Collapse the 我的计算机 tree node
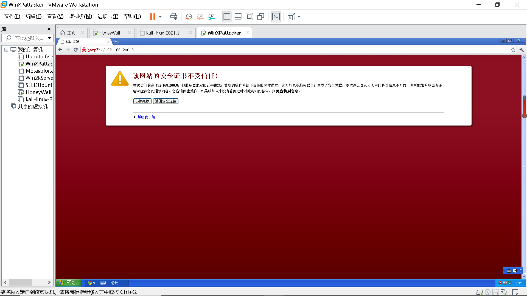Screen dimensions: 527x296 click(6, 50)
